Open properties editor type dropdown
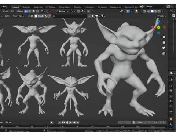The width and height of the screenshot is (176, 132). (172, 73)
